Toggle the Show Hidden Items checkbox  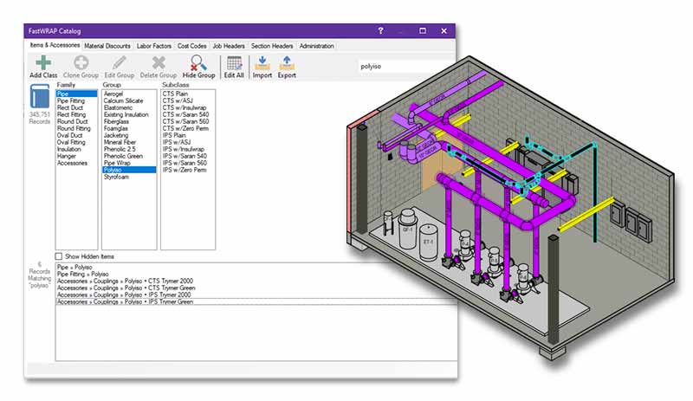point(59,256)
